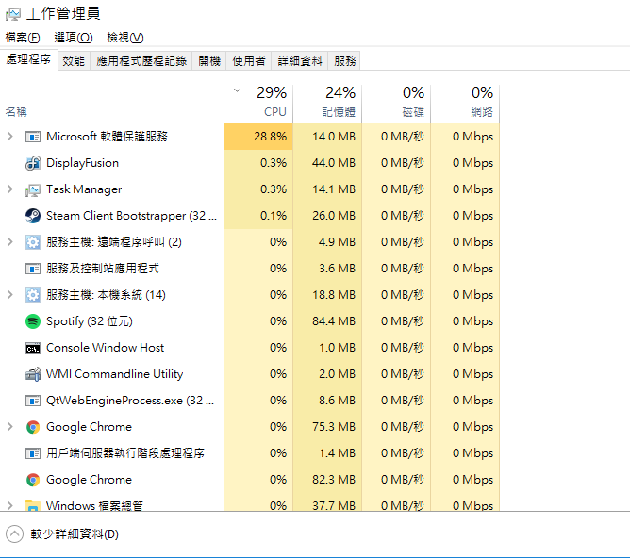Switch to the 使用者 tab
630x558 pixels.
[x=249, y=61]
